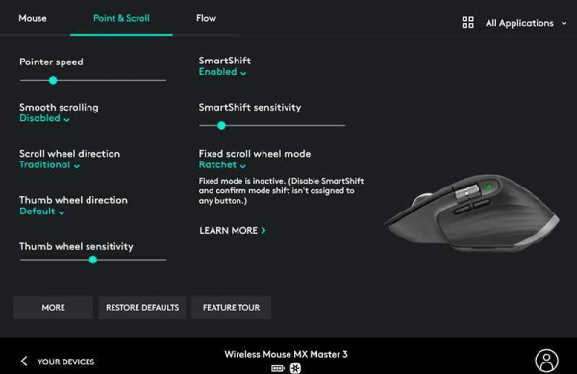This screenshot has width=577, height=374.
Task: Start the FEATURE TOUR
Action: click(231, 308)
